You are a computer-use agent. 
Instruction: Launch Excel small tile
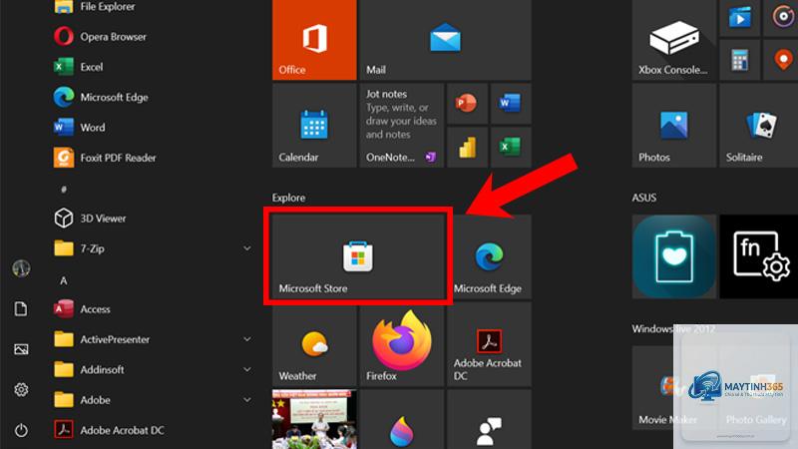pos(511,147)
